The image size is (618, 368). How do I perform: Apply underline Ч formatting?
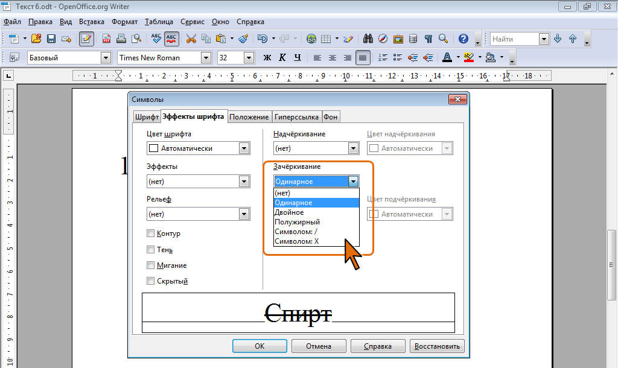point(298,57)
